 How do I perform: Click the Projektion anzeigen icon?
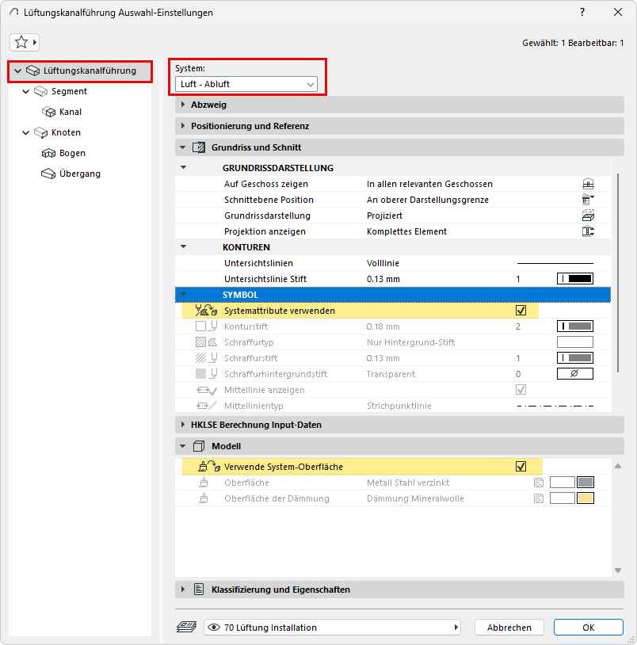(x=588, y=231)
